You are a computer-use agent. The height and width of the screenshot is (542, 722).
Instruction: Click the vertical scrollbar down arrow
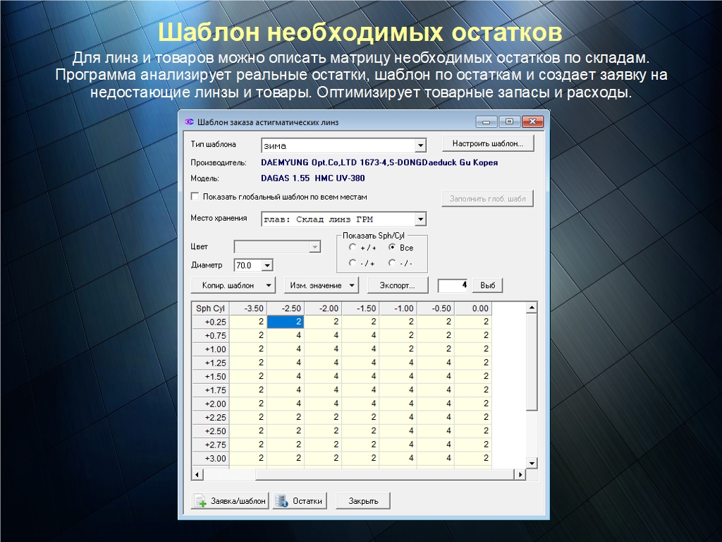(532, 462)
